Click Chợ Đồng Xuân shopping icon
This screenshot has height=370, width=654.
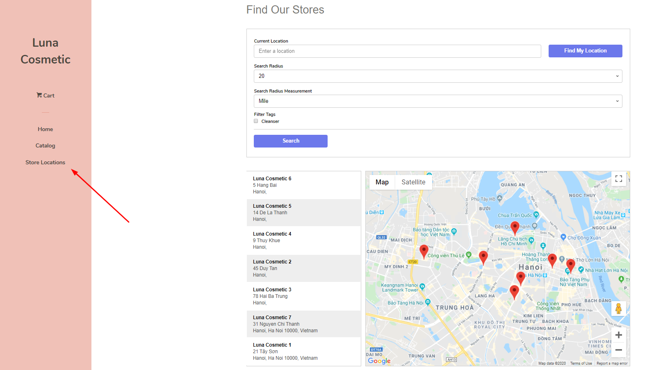[x=563, y=237]
